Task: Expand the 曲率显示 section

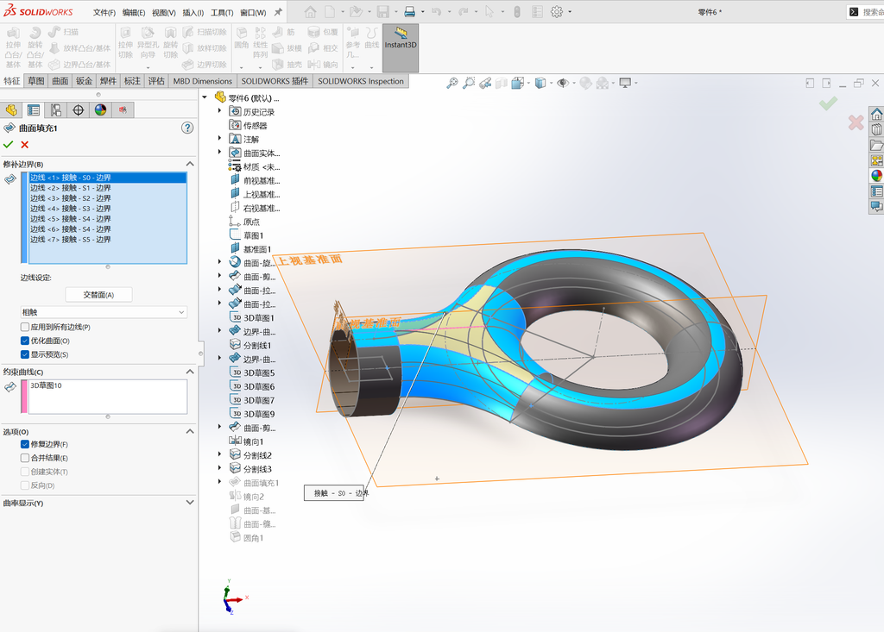Action: point(190,503)
